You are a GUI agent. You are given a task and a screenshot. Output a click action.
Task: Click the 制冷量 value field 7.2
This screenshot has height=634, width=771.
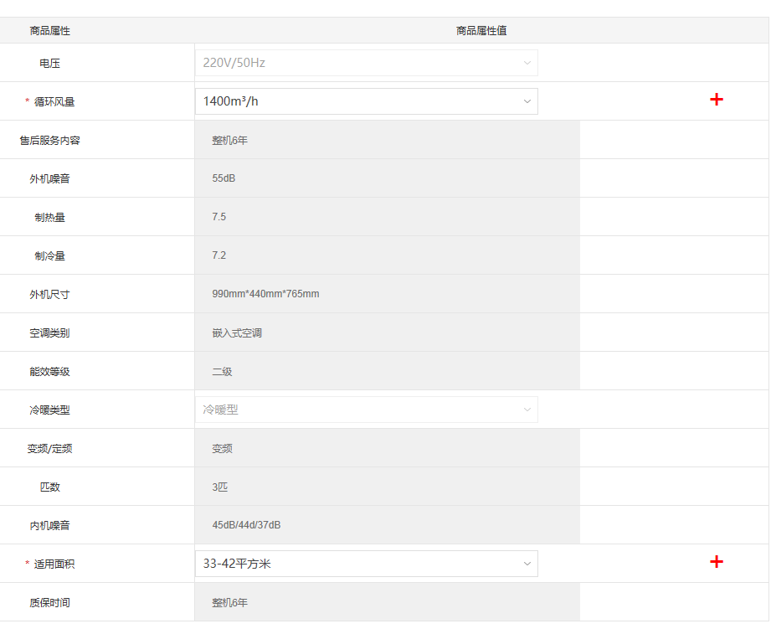pos(387,255)
